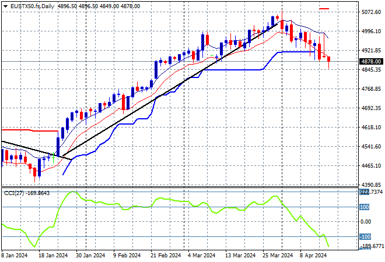Click the 8 Jan 2024 date label
385x262 pixels.
[15, 255]
